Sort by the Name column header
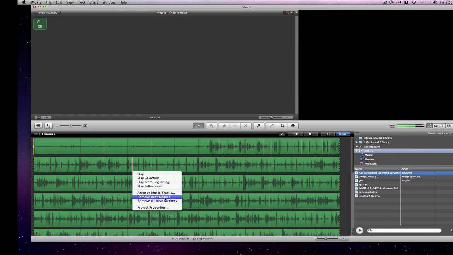Screen dimensions: 453x255 coord(377,169)
